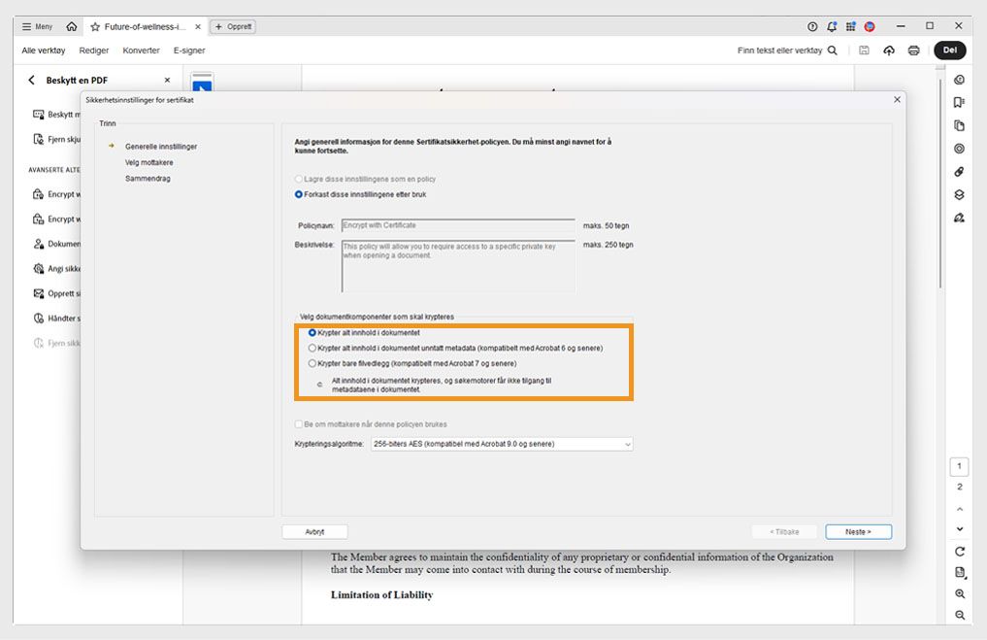The width and height of the screenshot is (987, 640).
Task: Select second Encrypt with tool in panel
Action: click(56, 219)
